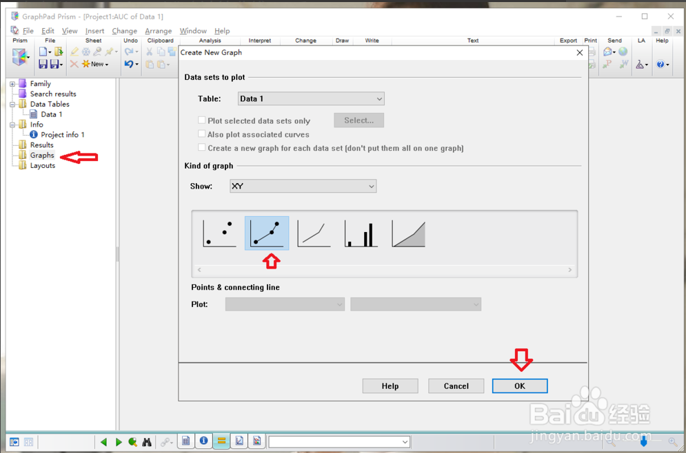Image resolution: width=686 pixels, height=453 pixels.
Task: Click the blue undo arrow icon
Action: click(129, 64)
